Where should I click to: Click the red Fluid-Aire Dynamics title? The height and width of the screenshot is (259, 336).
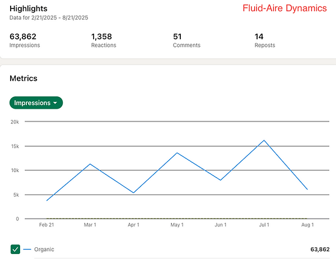[x=284, y=9]
